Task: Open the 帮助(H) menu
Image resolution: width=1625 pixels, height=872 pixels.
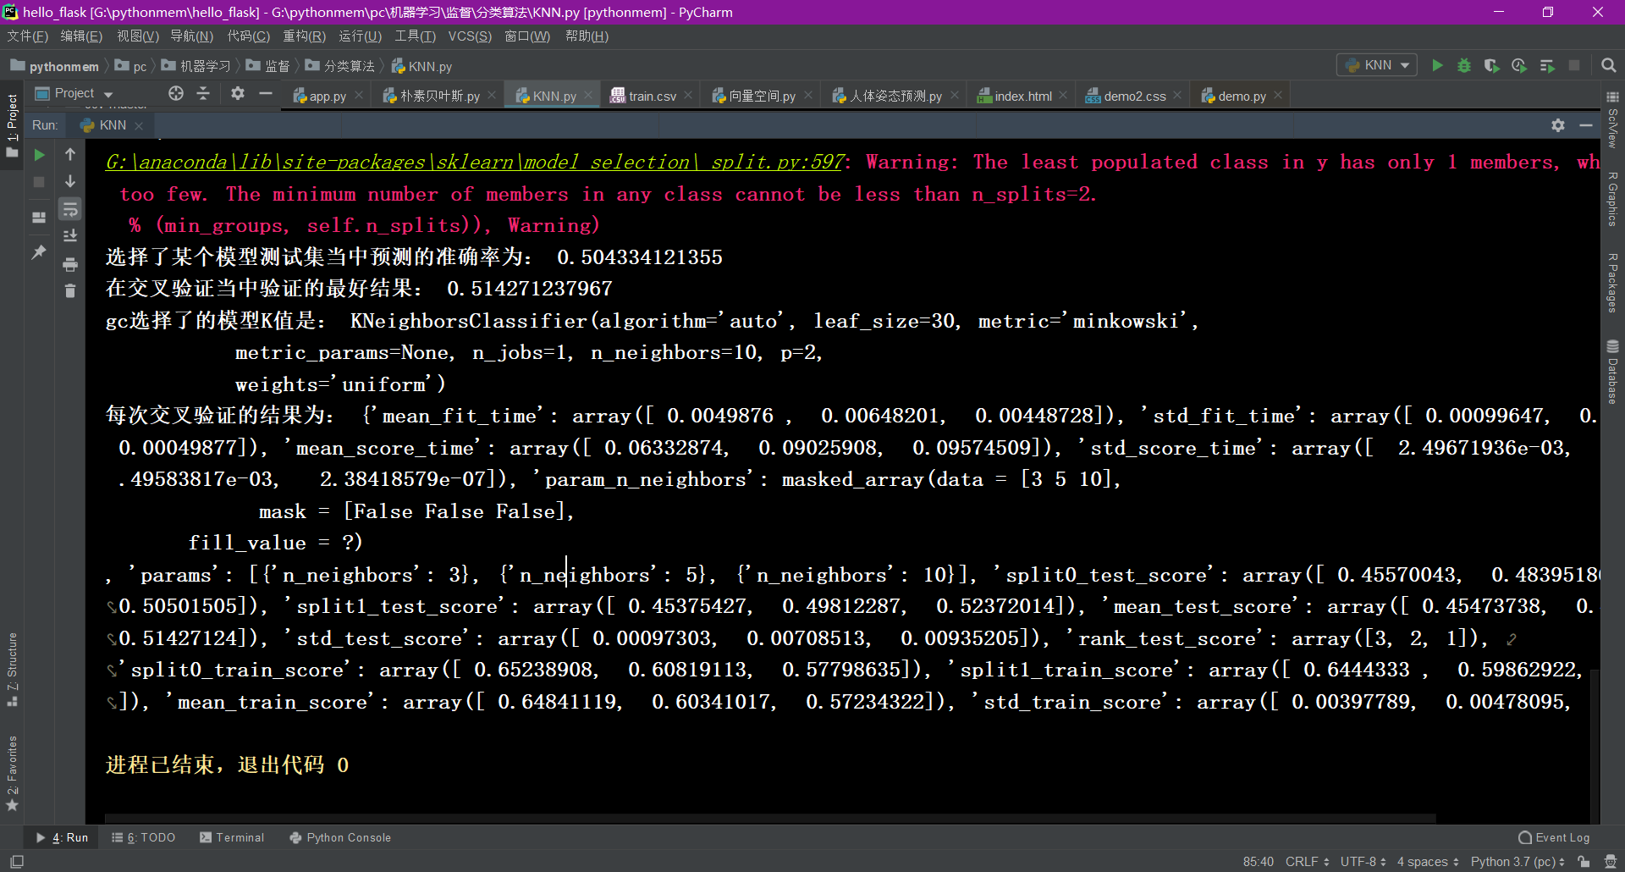Action: pyautogui.click(x=587, y=36)
